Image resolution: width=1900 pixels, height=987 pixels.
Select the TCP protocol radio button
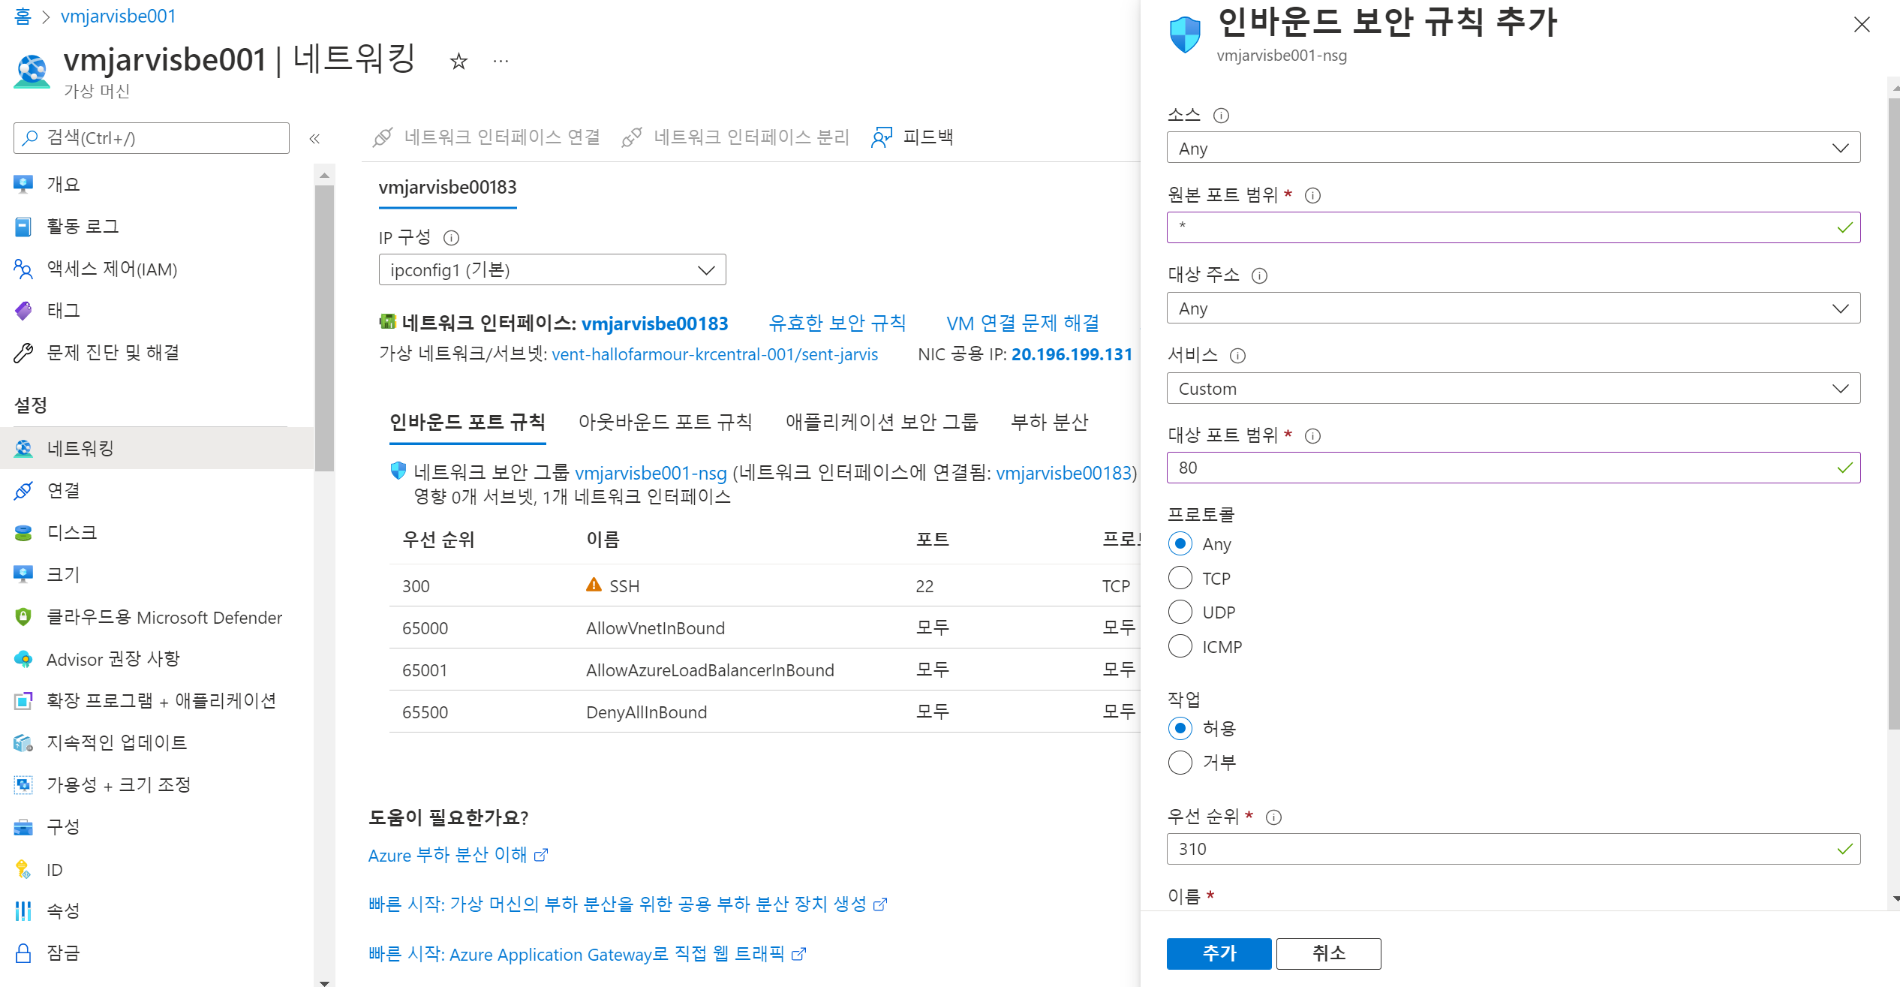tap(1180, 578)
